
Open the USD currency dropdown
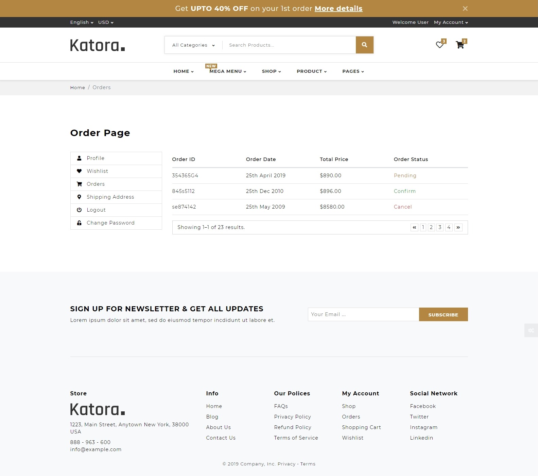click(106, 22)
